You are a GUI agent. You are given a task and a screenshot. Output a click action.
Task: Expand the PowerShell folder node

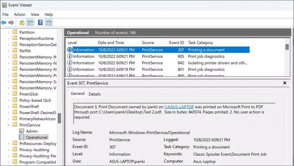point(8,106)
